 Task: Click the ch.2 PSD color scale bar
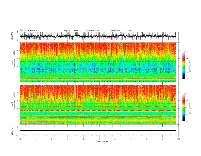[183, 107]
